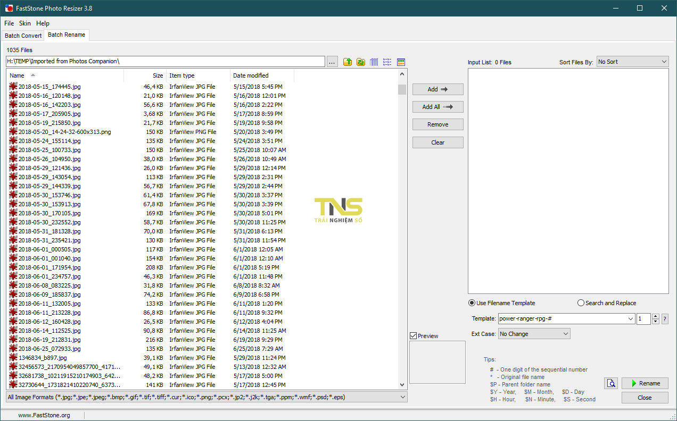Click the Add All button
Screen dimensions: 677x421
(437, 106)
